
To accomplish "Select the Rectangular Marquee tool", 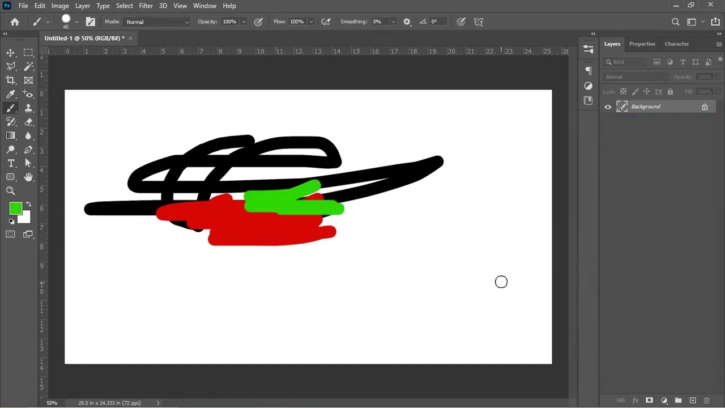I will click(x=28, y=53).
